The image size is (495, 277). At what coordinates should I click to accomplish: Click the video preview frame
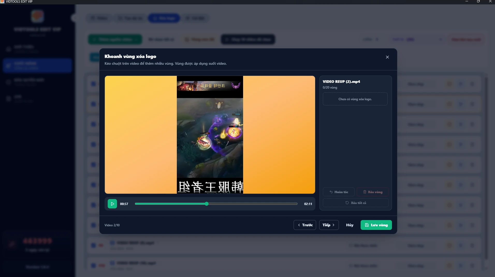point(210,135)
